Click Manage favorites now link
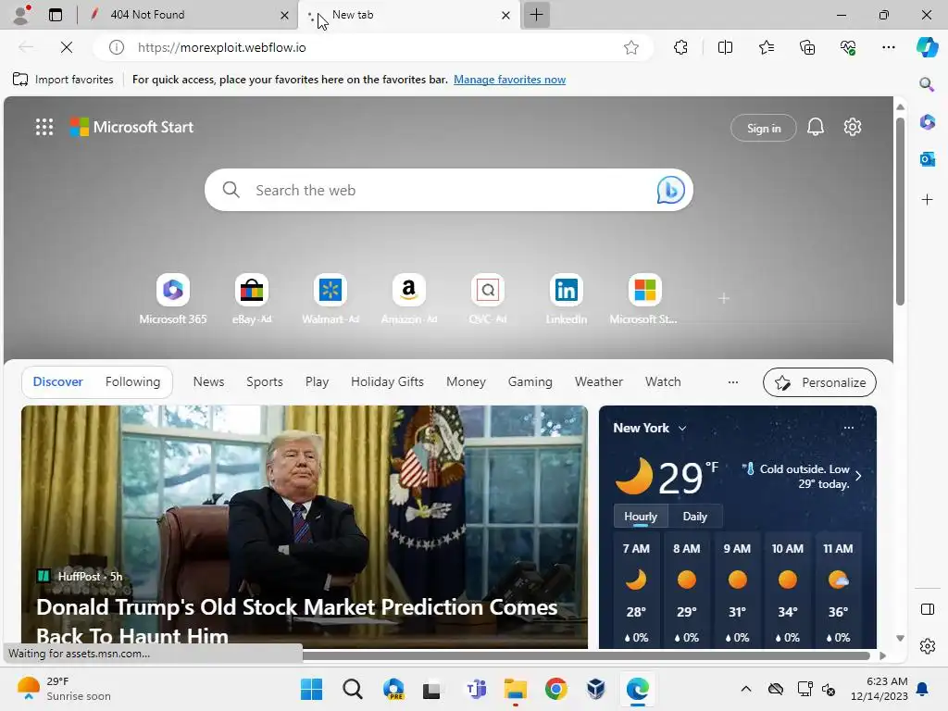948x711 pixels. click(x=510, y=80)
